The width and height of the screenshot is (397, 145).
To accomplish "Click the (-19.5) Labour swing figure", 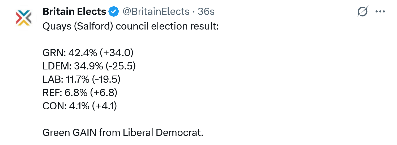I will (106, 80).
